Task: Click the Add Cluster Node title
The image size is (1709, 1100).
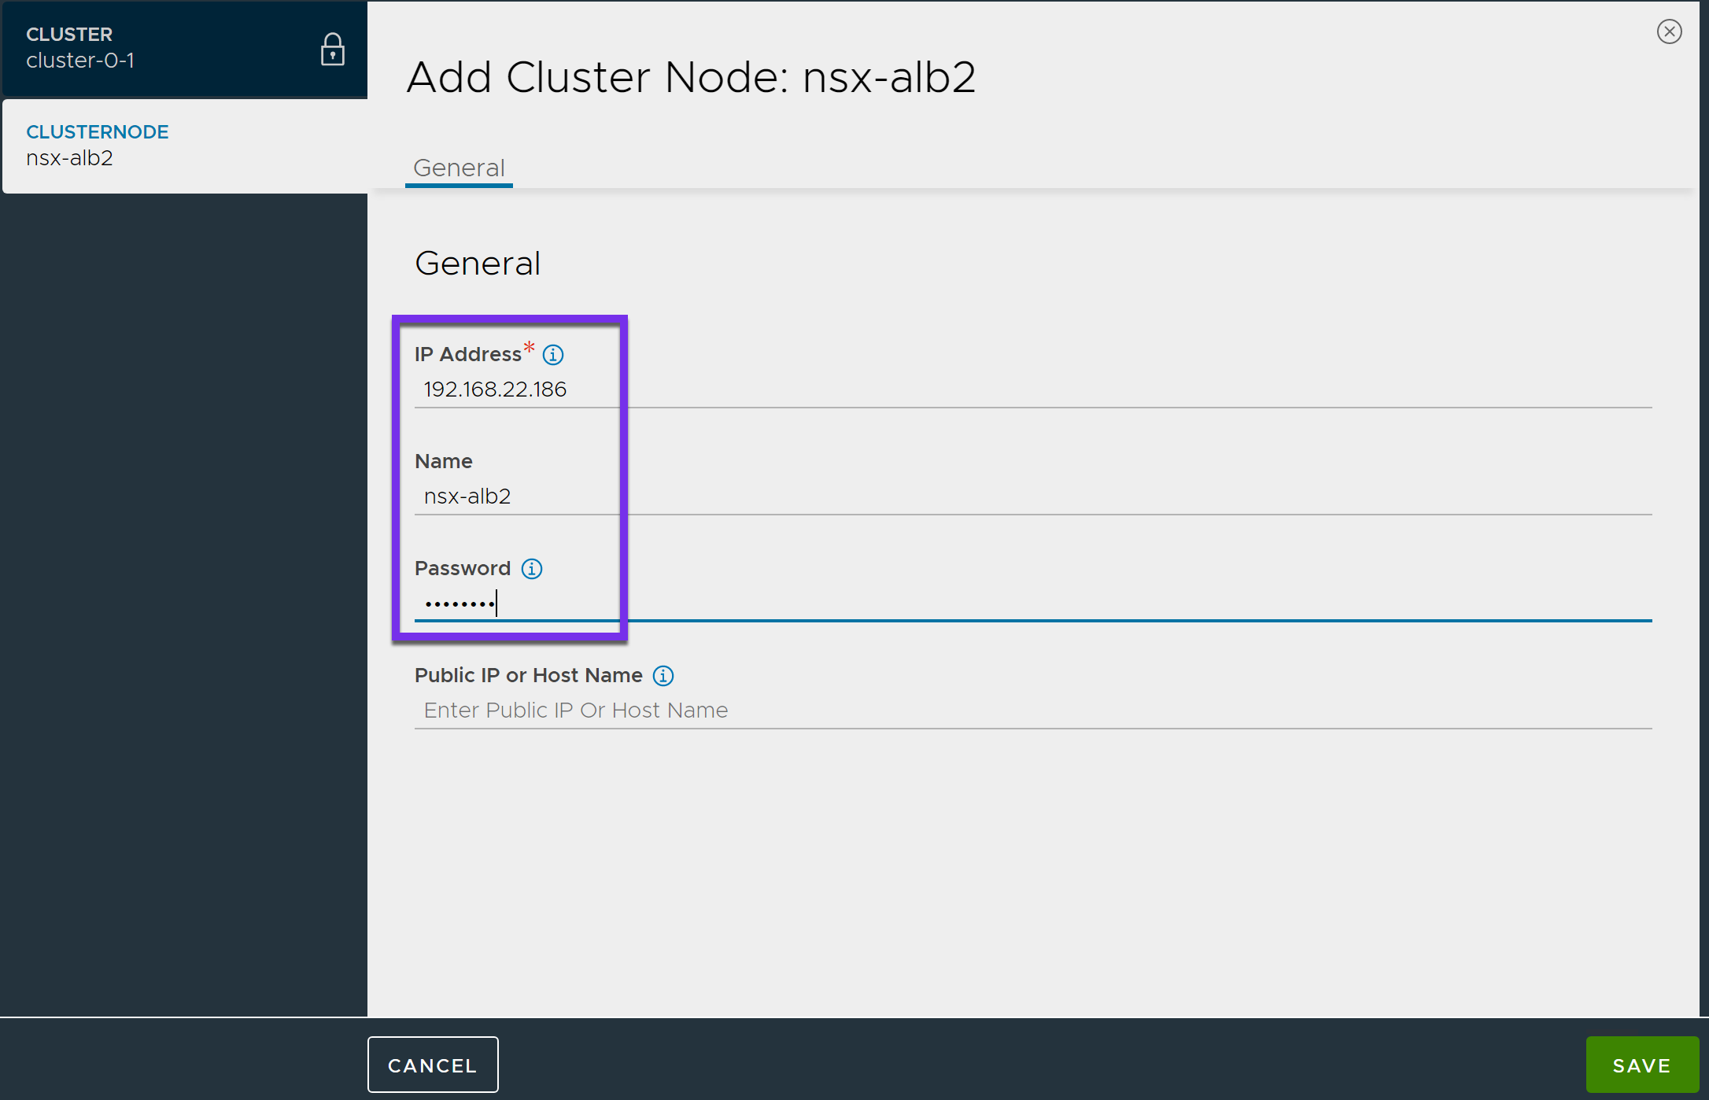Action: (x=691, y=77)
